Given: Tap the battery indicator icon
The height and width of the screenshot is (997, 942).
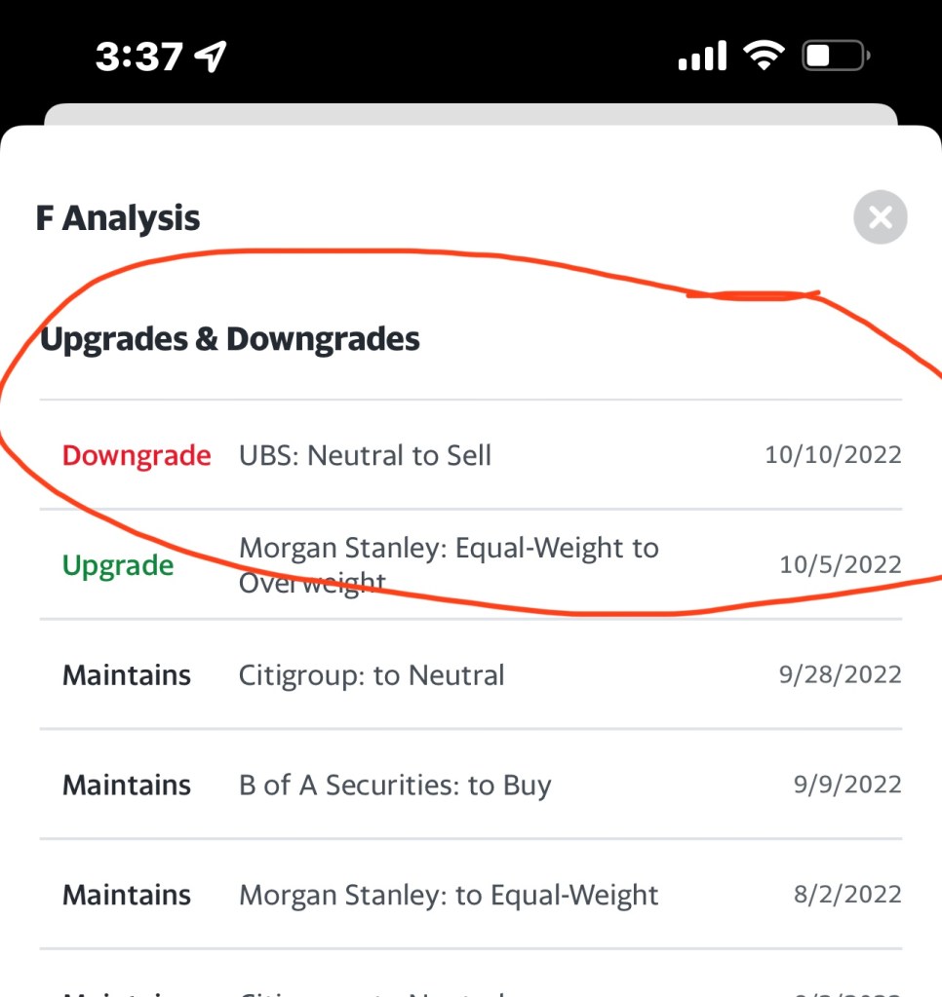Looking at the screenshot, I should coord(835,56).
